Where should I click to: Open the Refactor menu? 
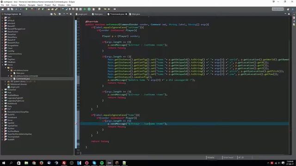pos(22,5)
